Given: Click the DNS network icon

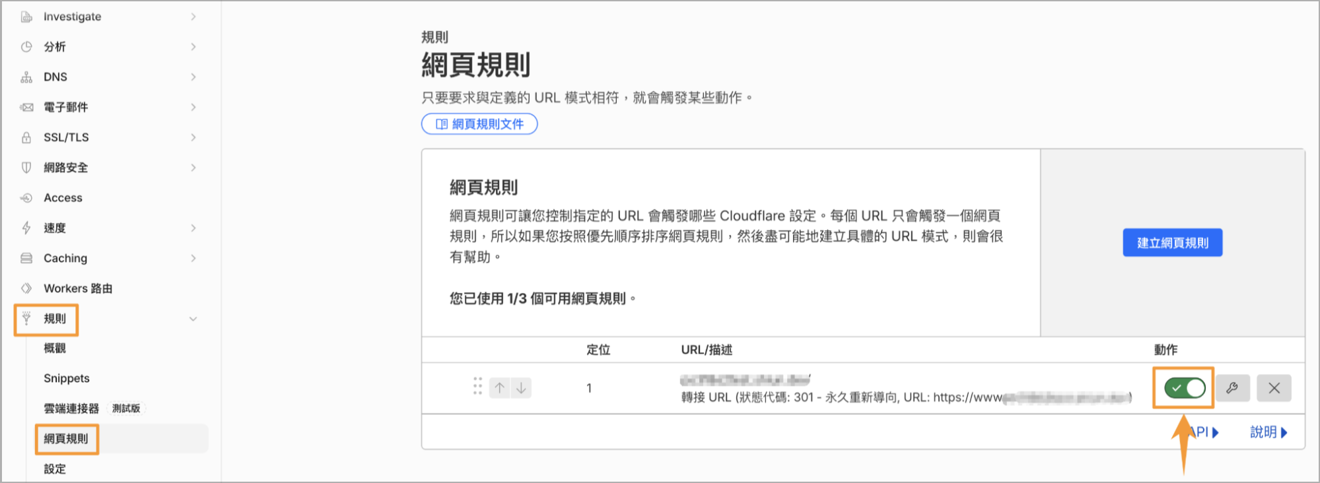Looking at the screenshot, I should pyautogui.click(x=26, y=77).
